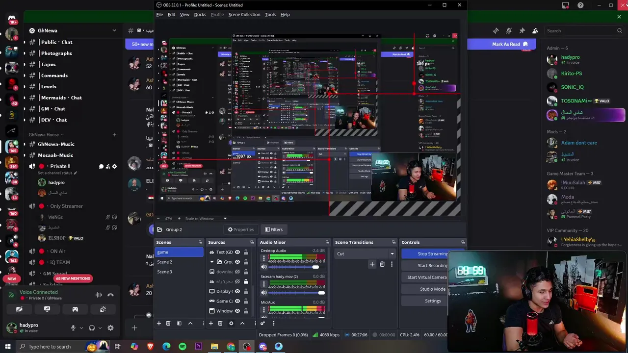This screenshot has height=353, width=628.
Task: Disconnect from Discord voice channel
Action: click(110, 295)
